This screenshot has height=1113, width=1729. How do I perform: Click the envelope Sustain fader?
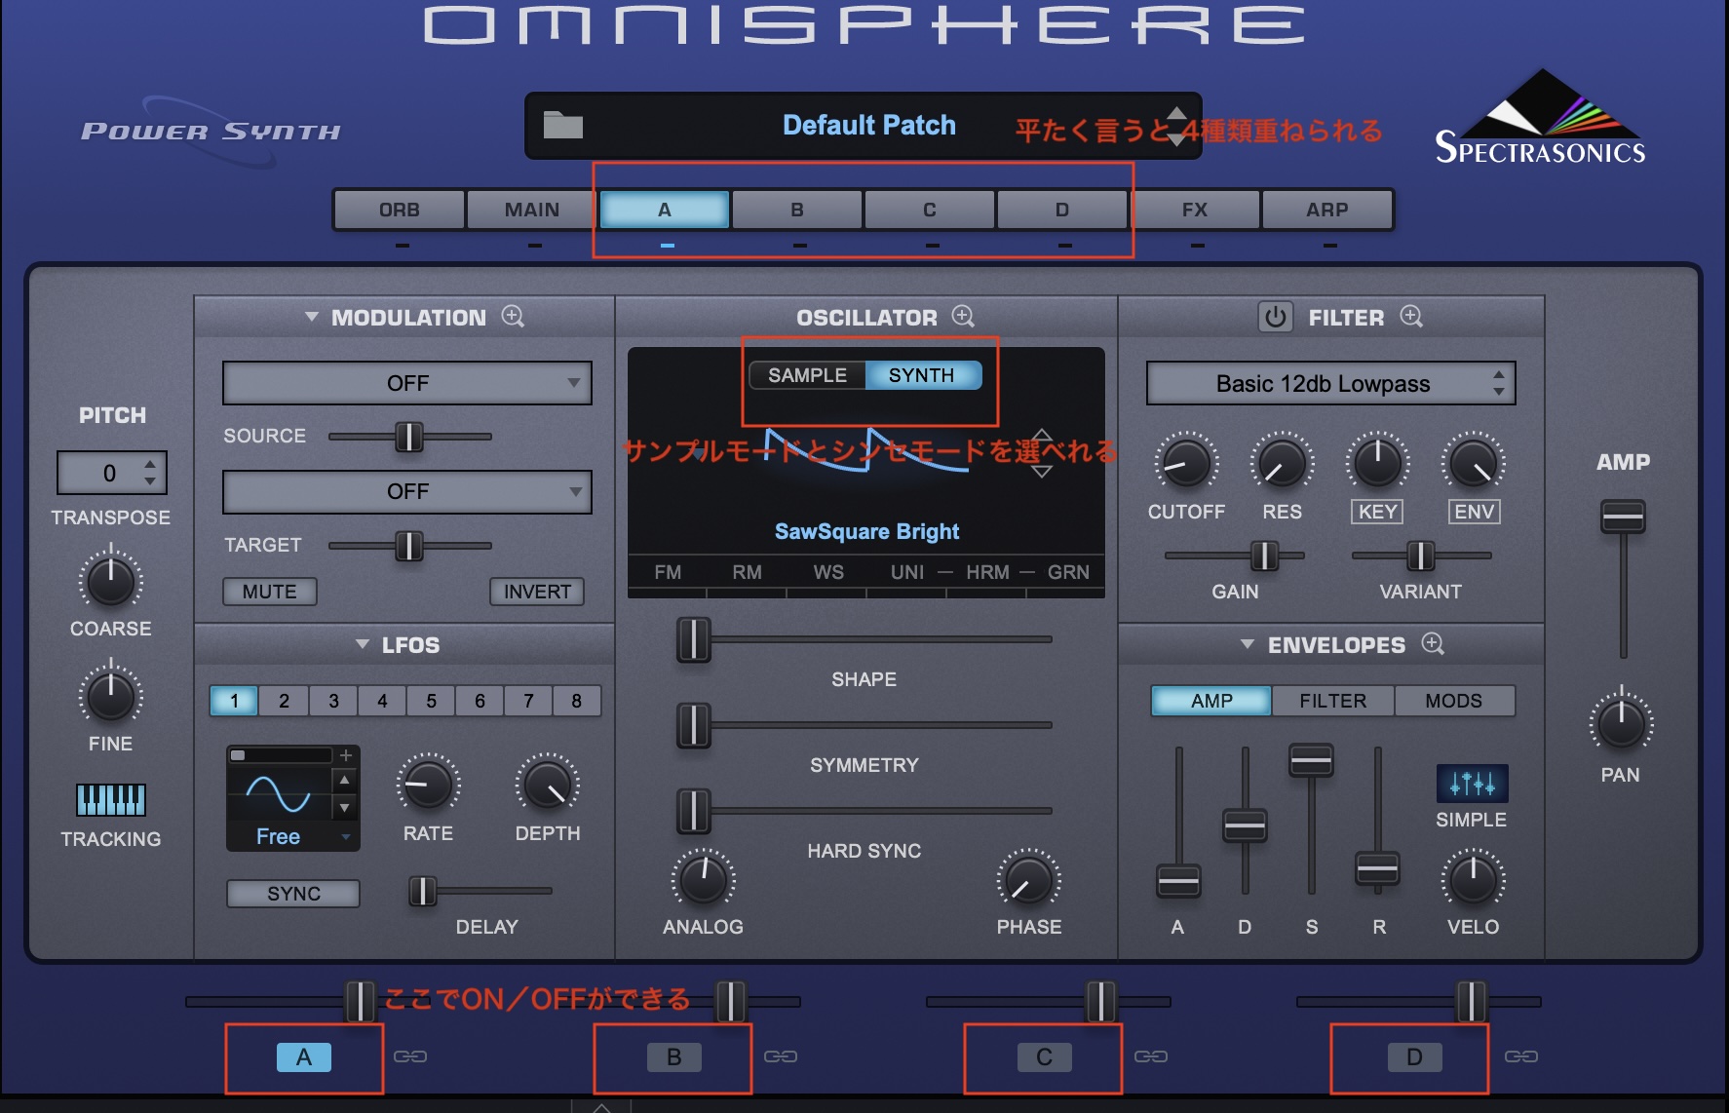click(1311, 760)
